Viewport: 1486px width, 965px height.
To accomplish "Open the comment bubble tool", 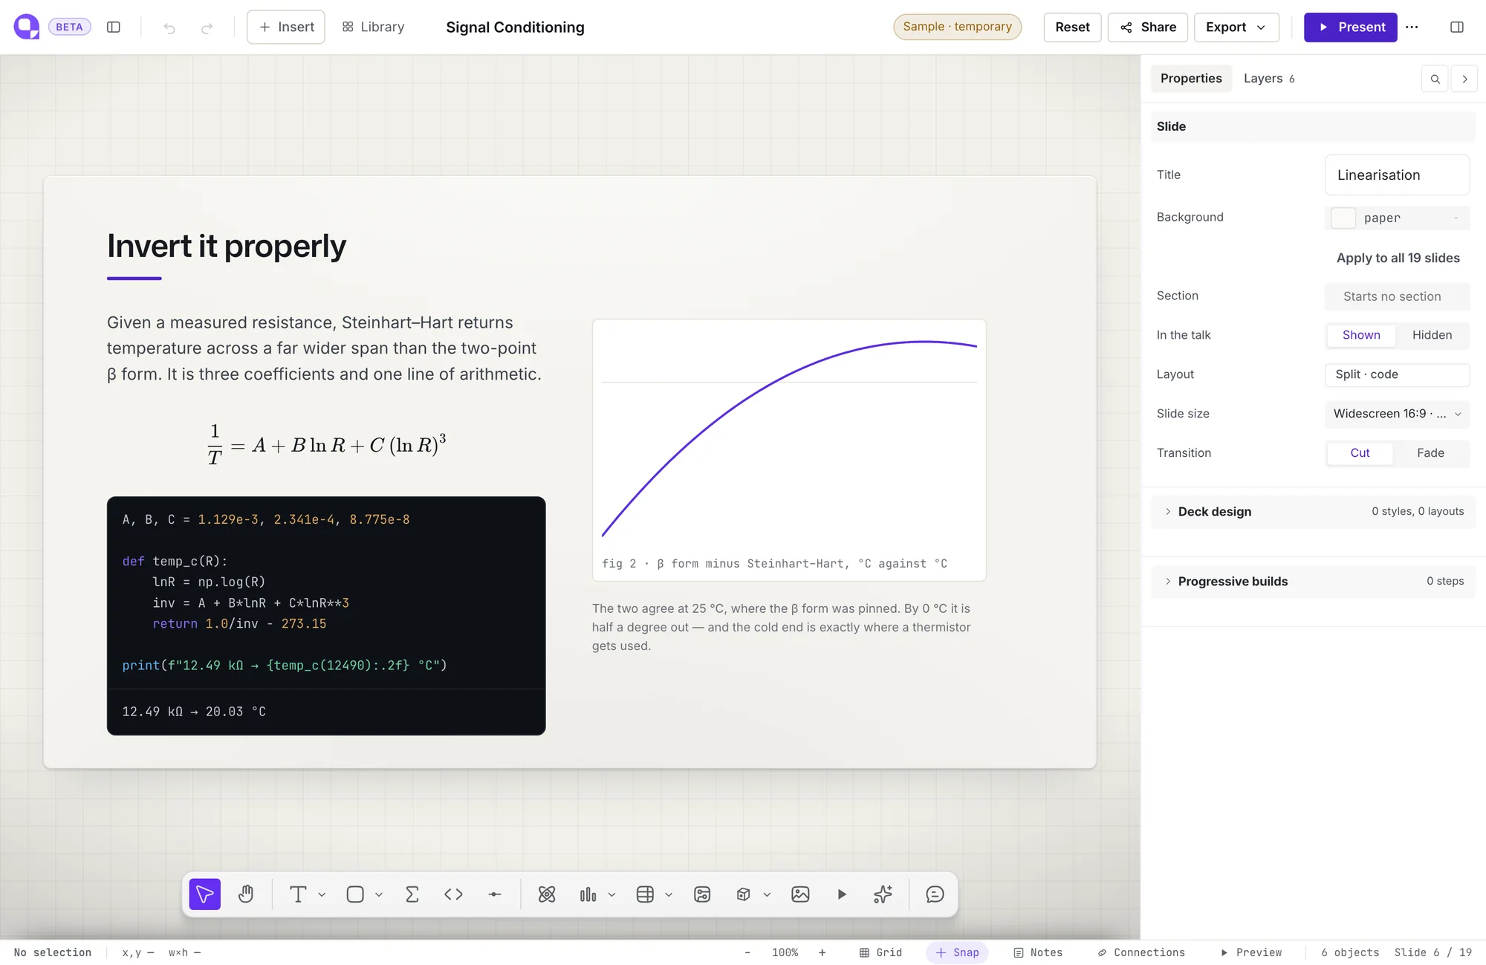I will pyautogui.click(x=935, y=894).
